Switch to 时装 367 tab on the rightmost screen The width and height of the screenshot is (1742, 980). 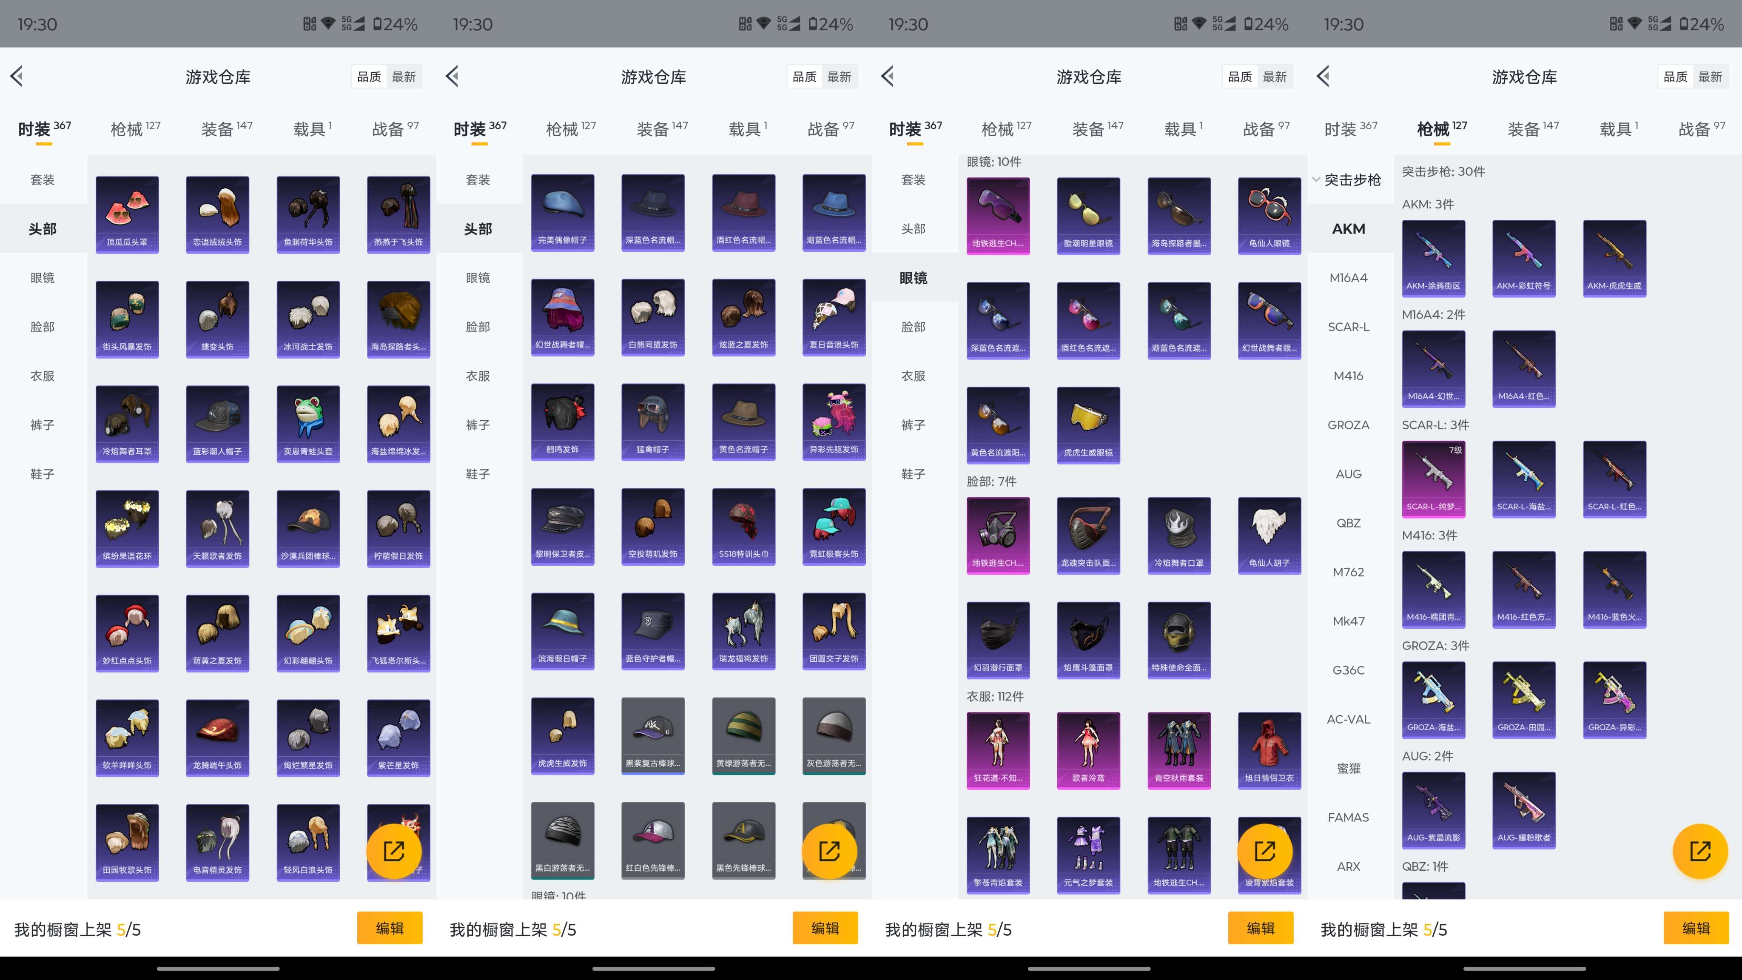pos(1350,128)
